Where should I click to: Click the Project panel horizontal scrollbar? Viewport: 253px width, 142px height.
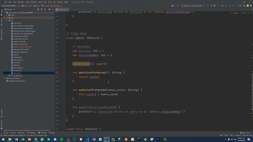pos(26,131)
